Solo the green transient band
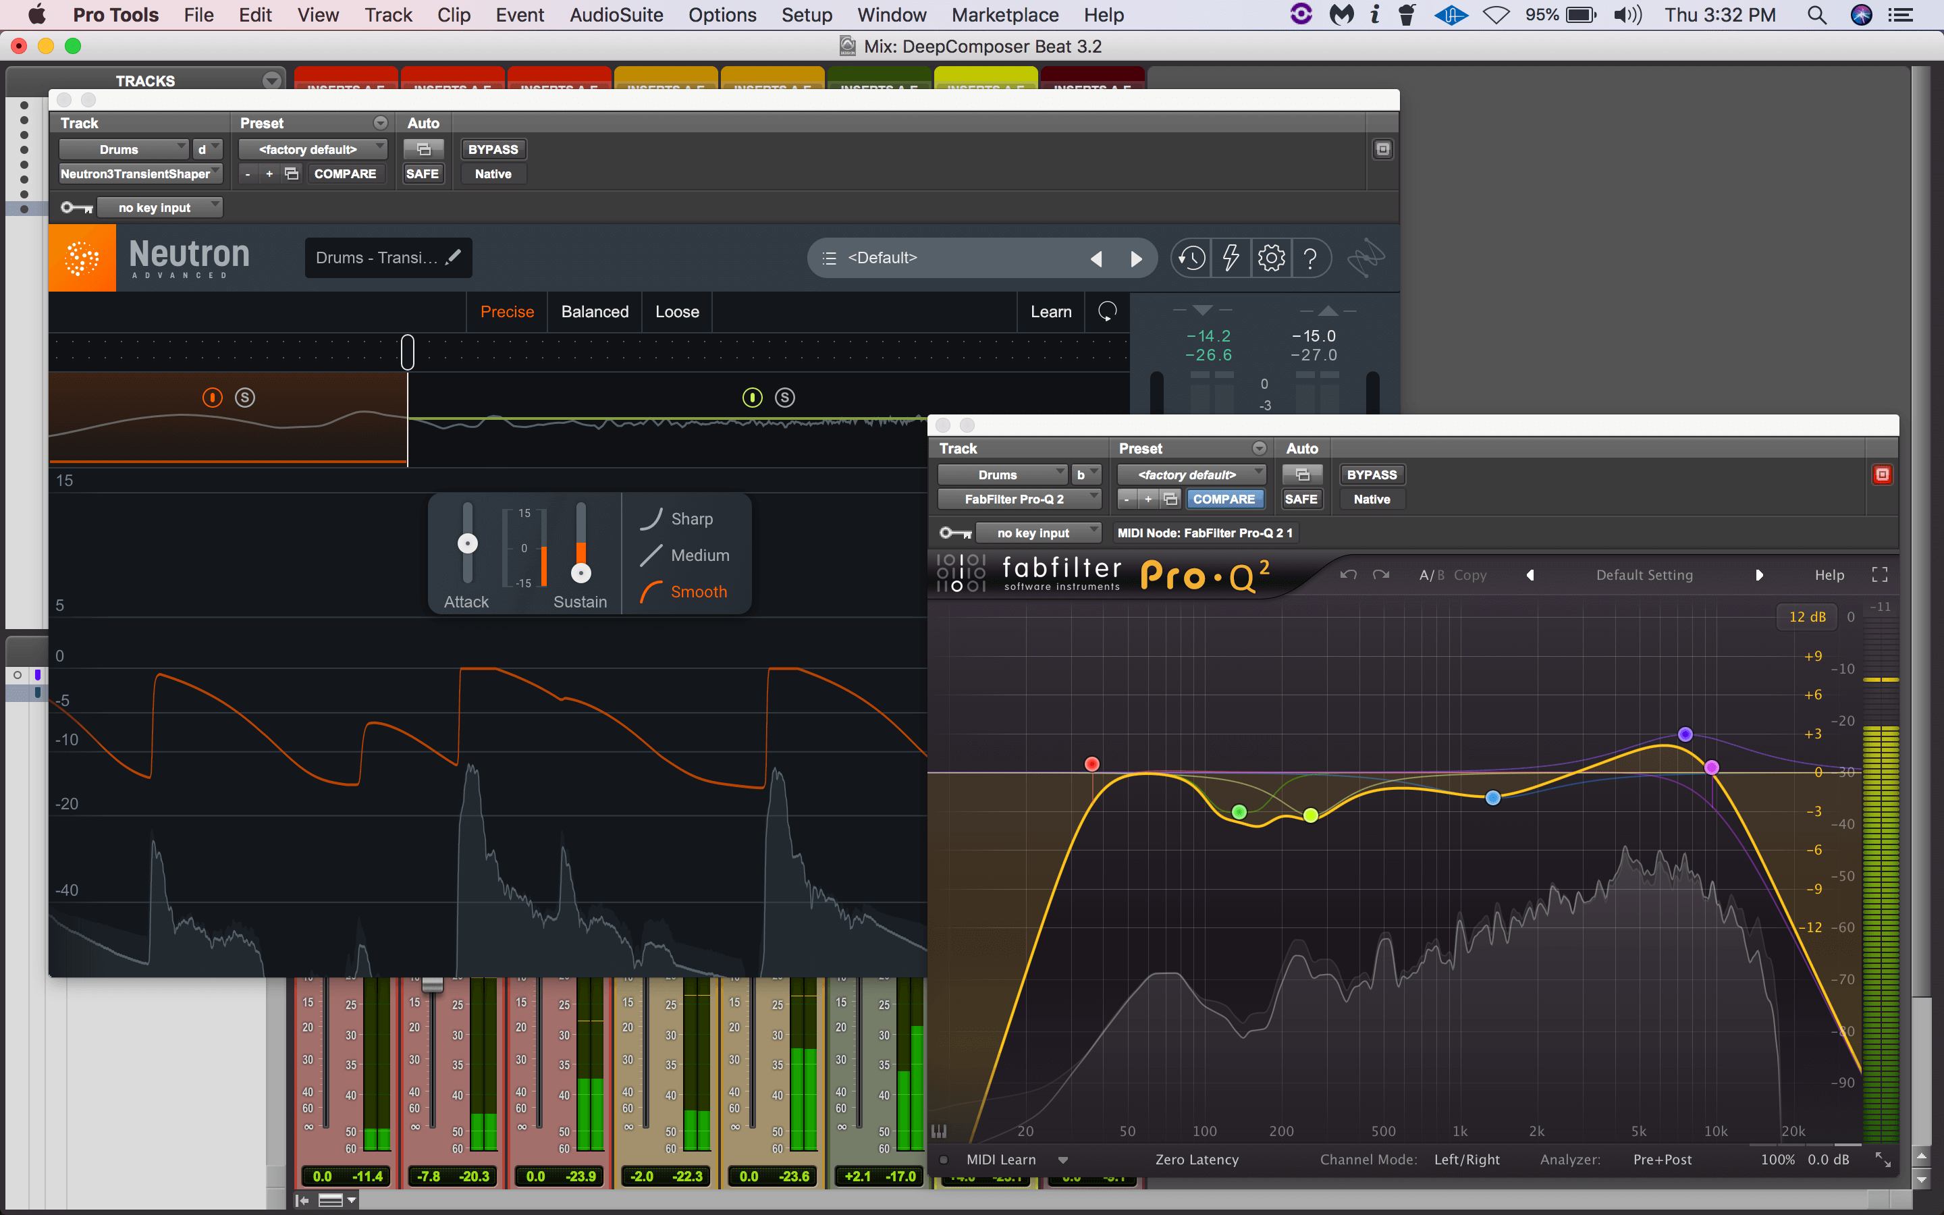 [x=785, y=397]
